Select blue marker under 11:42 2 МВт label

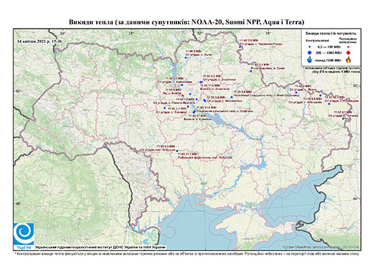click(x=296, y=93)
